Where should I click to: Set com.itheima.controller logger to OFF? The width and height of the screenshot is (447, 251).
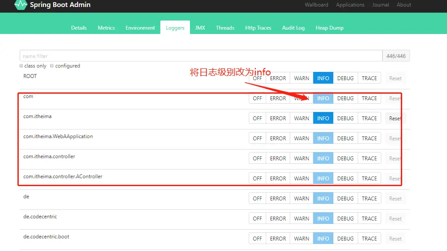(x=257, y=158)
